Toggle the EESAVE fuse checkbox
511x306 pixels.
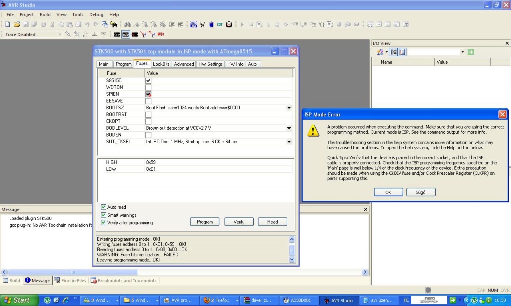(x=148, y=101)
